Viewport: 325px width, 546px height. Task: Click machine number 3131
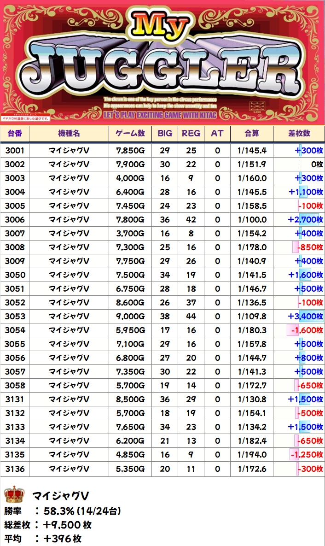(15, 399)
